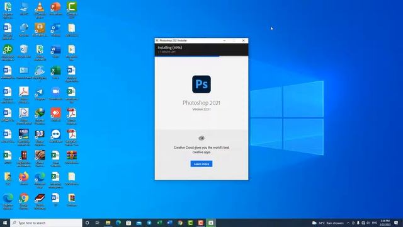Switch to Excel on the taskbar

coord(159,223)
